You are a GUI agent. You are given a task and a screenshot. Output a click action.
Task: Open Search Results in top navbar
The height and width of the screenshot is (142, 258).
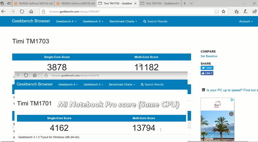pyautogui.click(x=155, y=21)
